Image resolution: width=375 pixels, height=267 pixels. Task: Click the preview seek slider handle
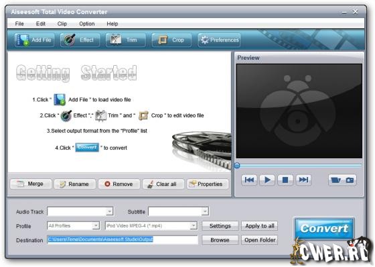(x=237, y=166)
